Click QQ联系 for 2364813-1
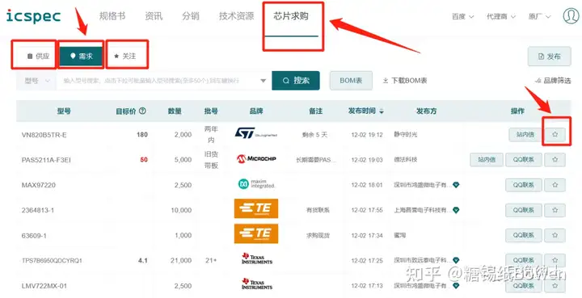The height and width of the screenshot is (298, 582). [x=524, y=210]
